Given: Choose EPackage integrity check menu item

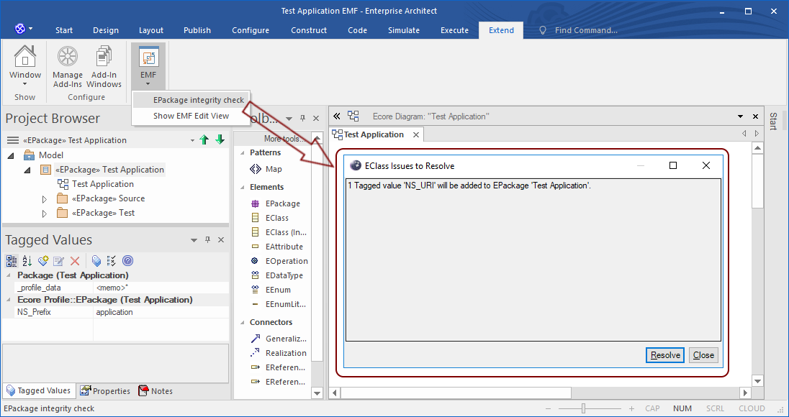Looking at the screenshot, I should [x=191, y=100].
